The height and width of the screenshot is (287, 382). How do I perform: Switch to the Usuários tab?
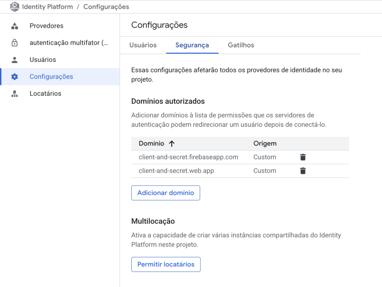coord(143,45)
